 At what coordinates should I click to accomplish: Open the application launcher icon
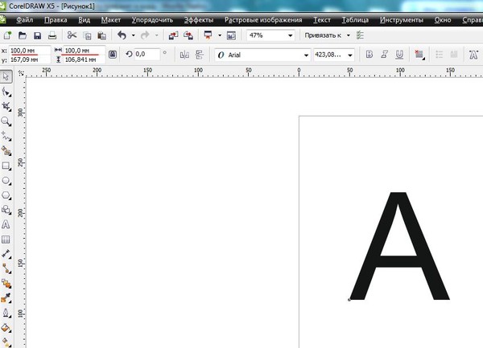(208, 35)
